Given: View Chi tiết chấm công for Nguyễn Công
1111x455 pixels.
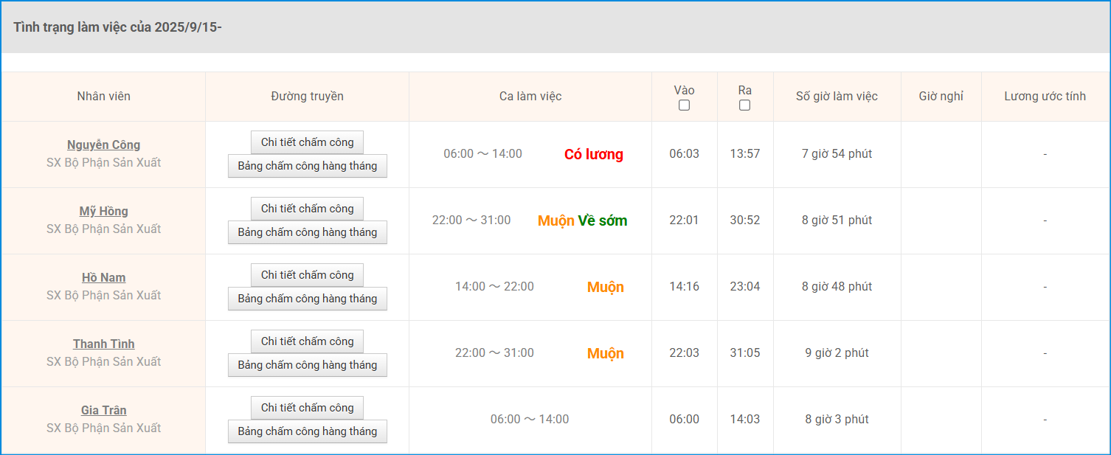Looking at the screenshot, I should 307,142.
